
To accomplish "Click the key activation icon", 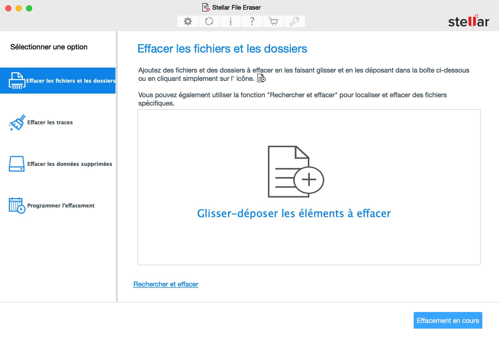I will tap(295, 21).
